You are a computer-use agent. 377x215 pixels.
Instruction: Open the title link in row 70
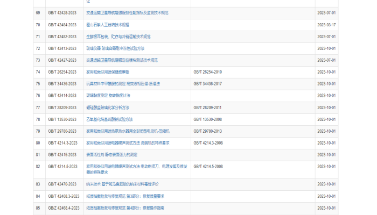pyautogui.click(x=108, y=25)
